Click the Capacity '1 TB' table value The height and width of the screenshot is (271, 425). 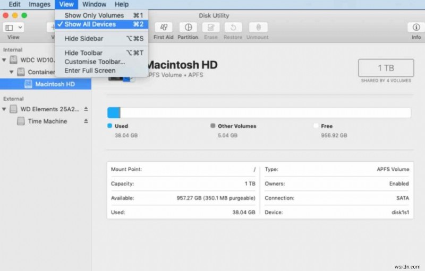[x=250, y=183]
